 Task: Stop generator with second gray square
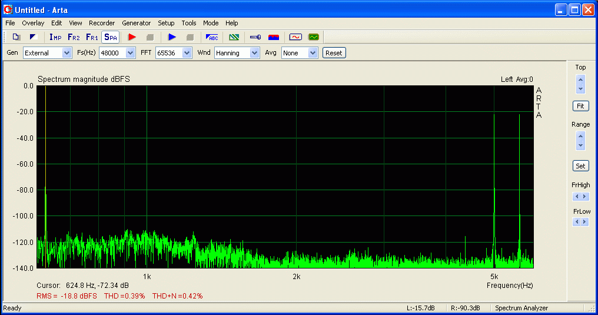(190, 37)
